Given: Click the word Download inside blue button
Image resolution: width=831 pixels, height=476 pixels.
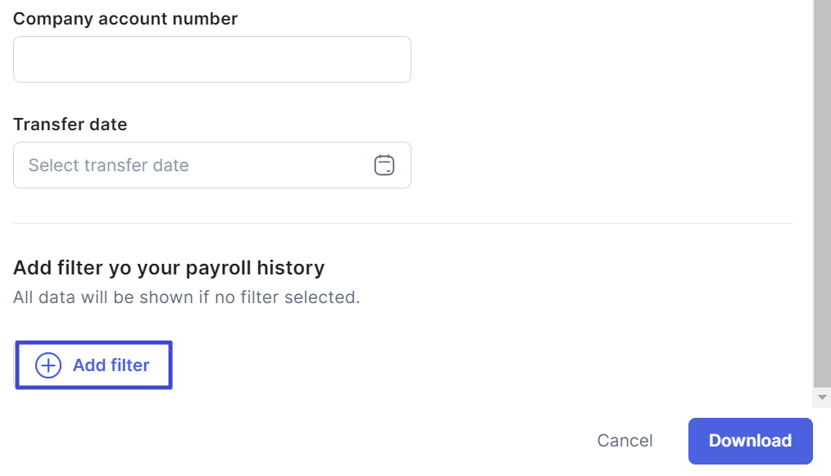Looking at the screenshot, I should coord(750,441).
